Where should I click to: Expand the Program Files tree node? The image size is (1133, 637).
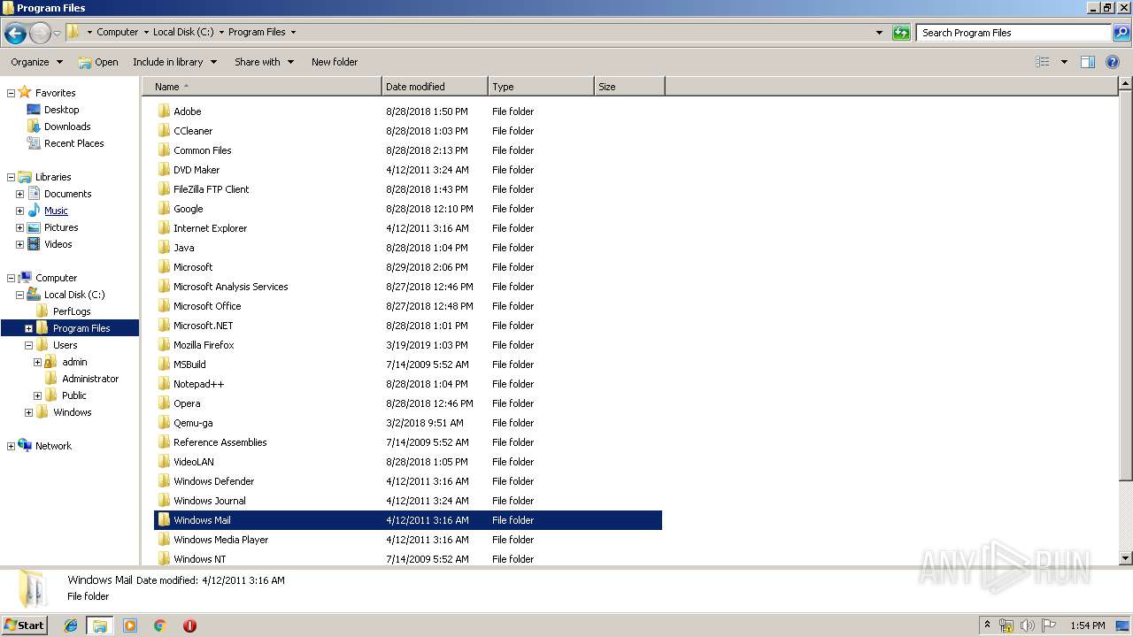(28, 328)
